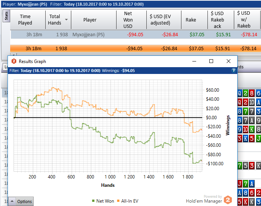Click the green J card icon

tap(258, 138)
